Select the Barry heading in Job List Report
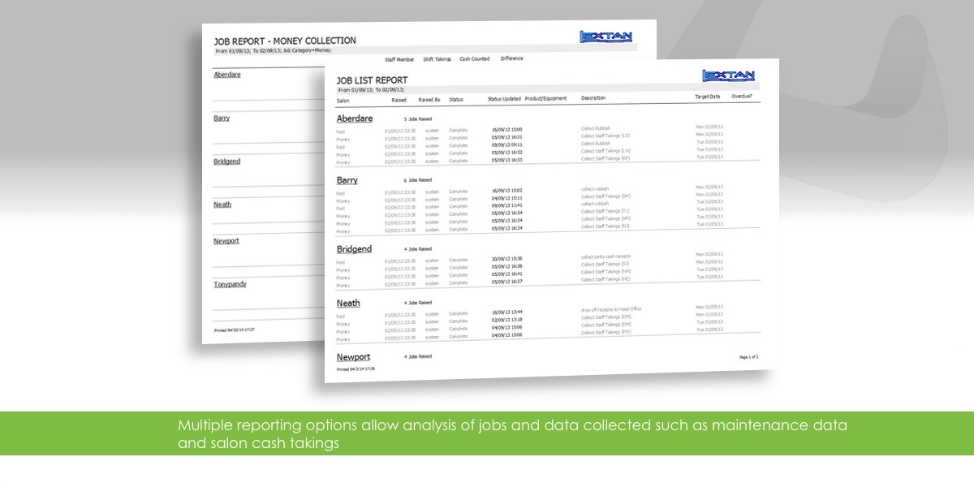974x487 pixels. point(347,180)
